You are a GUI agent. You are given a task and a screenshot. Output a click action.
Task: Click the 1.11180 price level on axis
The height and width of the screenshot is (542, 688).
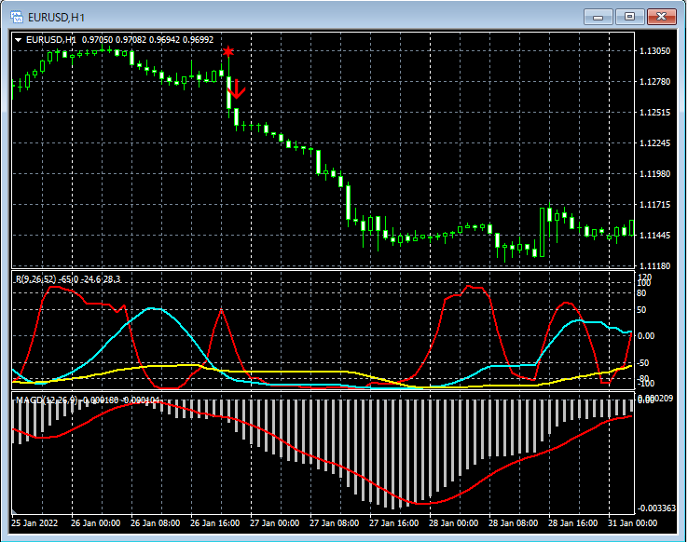[656, 266]
